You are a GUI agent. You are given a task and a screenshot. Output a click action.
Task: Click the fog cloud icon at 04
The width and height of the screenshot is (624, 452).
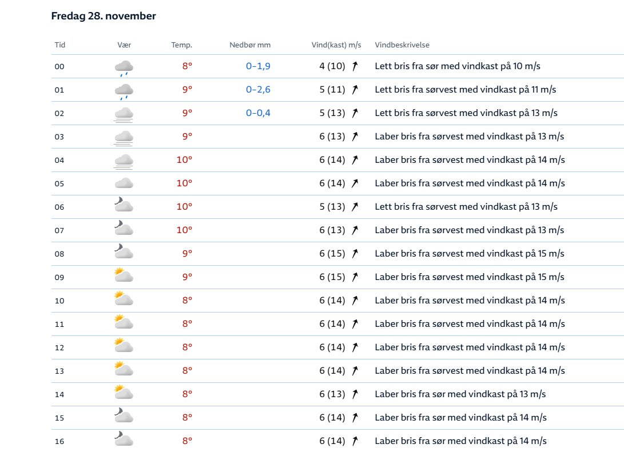tap(124, 161)
